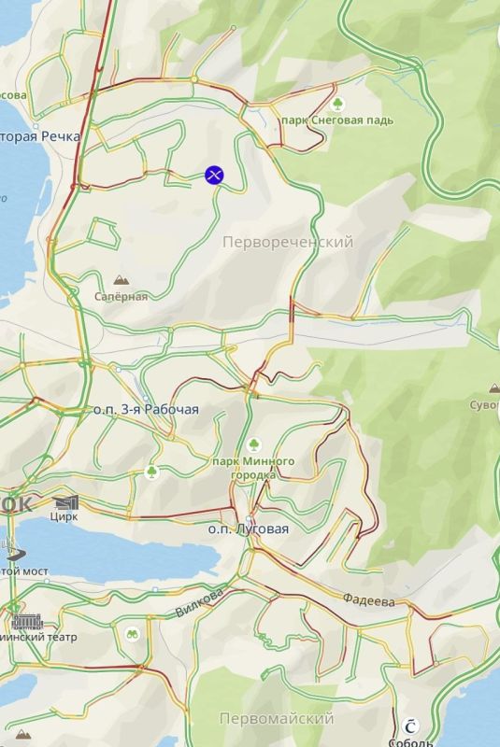Click the о.п. Луговая station marker
This screenshot has height=747, width=500.
click(x=249, y=518)
